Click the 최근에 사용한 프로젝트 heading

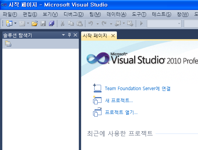point(120,134)
